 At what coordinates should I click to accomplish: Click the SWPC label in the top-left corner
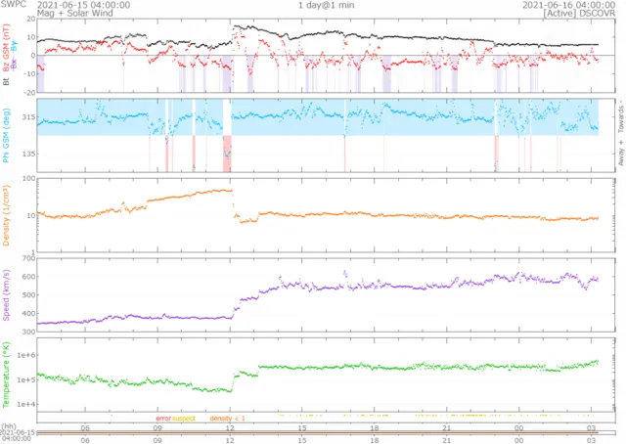[x=14, y=5]
